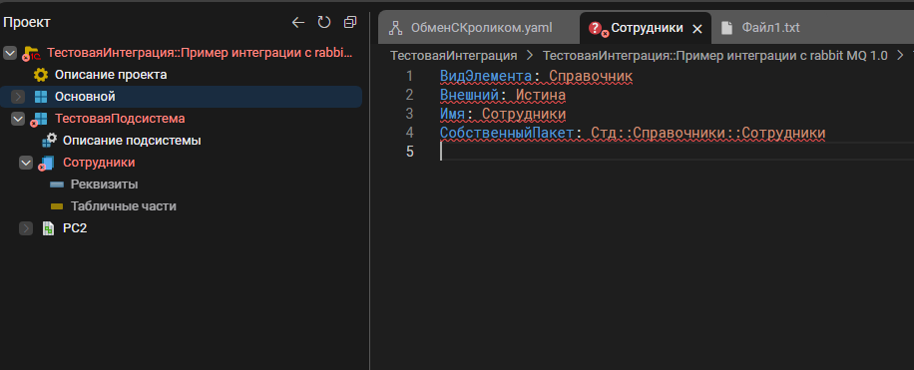Select the Сотрудники editor tab
The height and width of the screenshot is (370, 914).
[647, 28]
